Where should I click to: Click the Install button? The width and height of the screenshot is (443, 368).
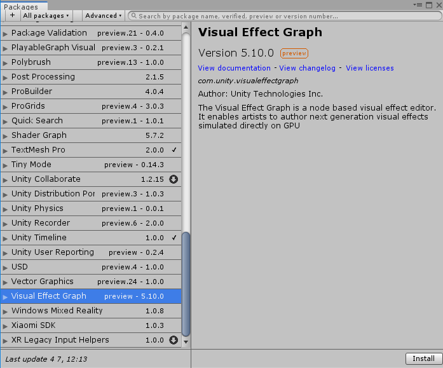click(423, 358)
